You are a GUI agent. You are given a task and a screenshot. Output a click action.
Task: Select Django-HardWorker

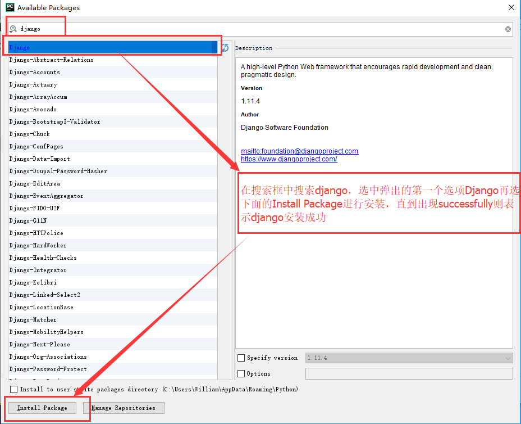(113, 245)
